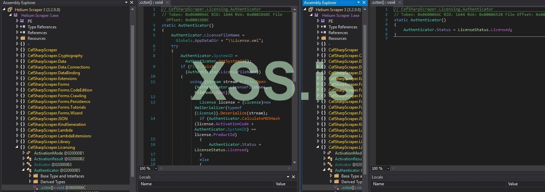The width and height of the screenshot is (545, 192).
Task: Click class icon beside Activator @020000B3
Action: [29, 164]
